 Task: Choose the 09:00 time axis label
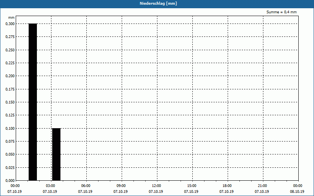click(x=121, y=189)
